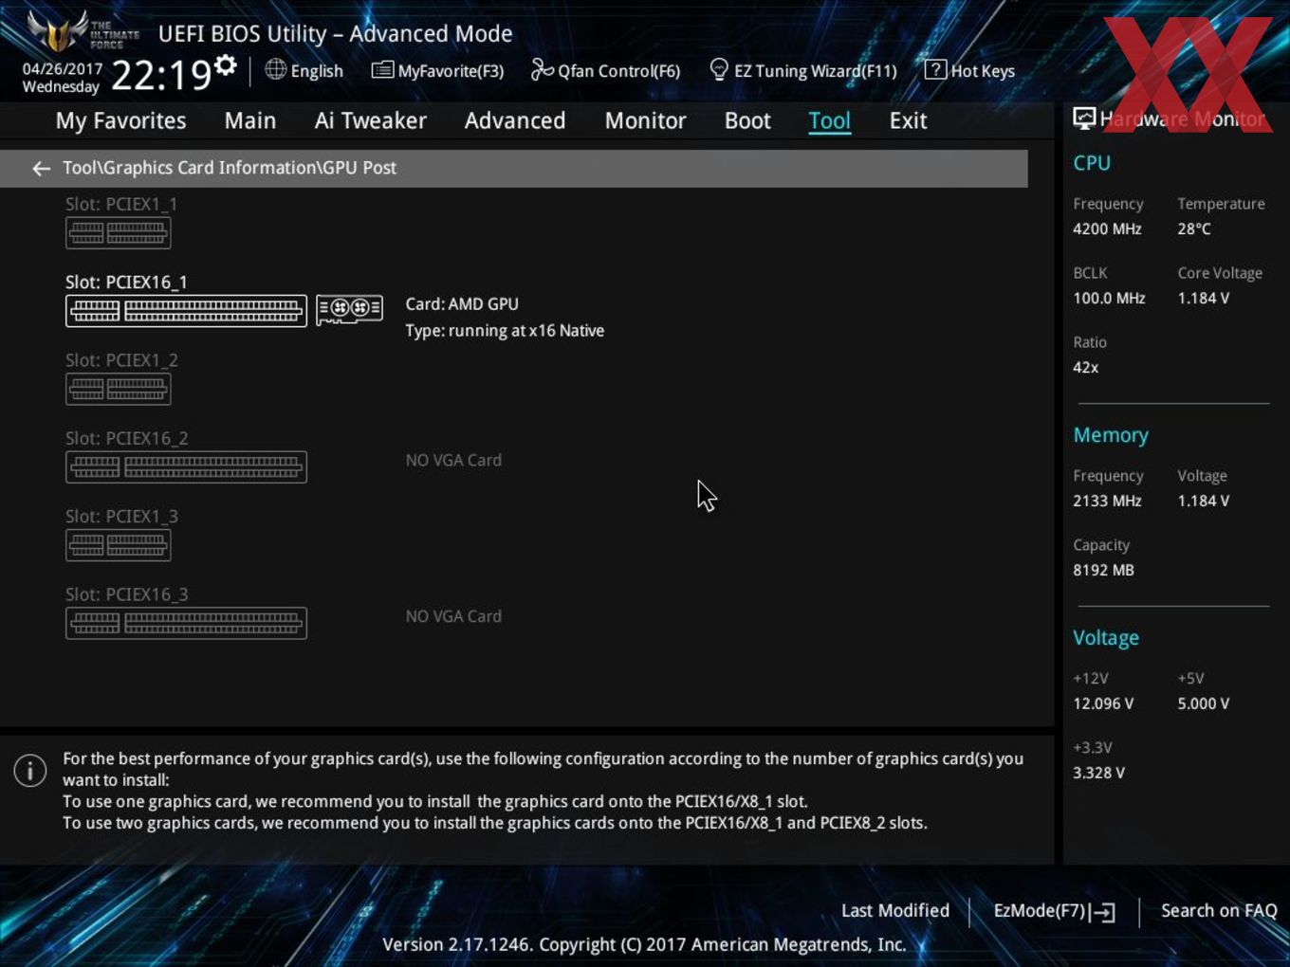Switch to EzMode(F7)
Image resolution: width=1290 pixels, height=967 pixels.
point(1040,911)
